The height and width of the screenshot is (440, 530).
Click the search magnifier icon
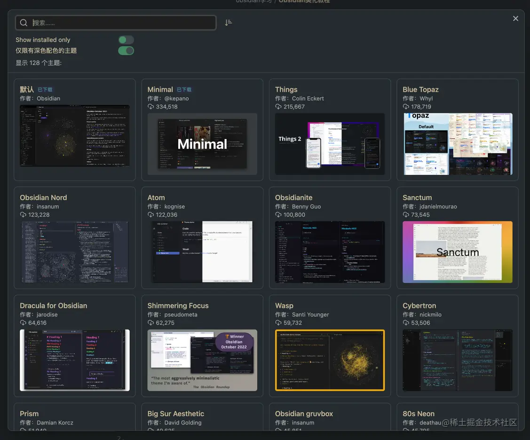24,23
